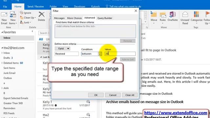This screenshot has height=118, width=210.
Task: Click the criteria list box
Action: point(95,31)
